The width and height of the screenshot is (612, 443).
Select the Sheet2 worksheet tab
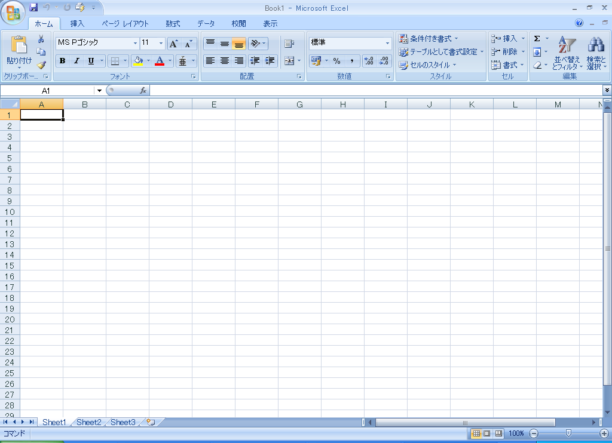coord(89,422)
